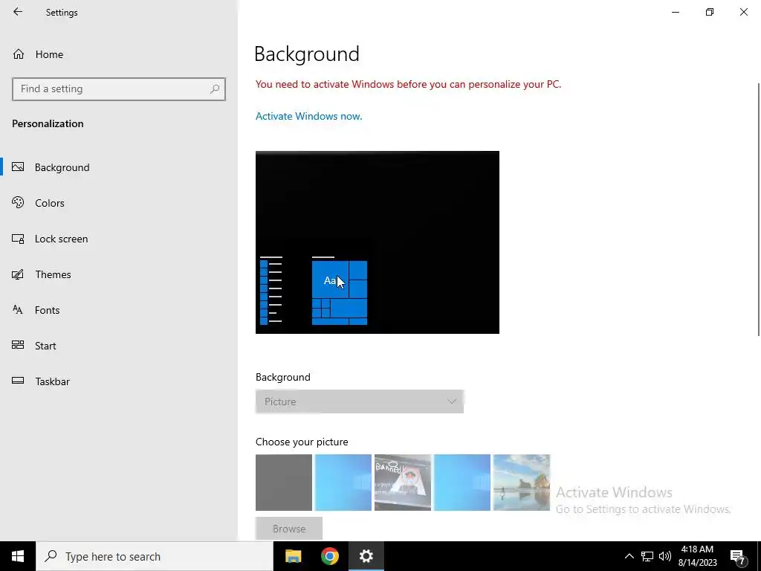
Task: Minimize the Settings window
Action: (x=675, y=12)
